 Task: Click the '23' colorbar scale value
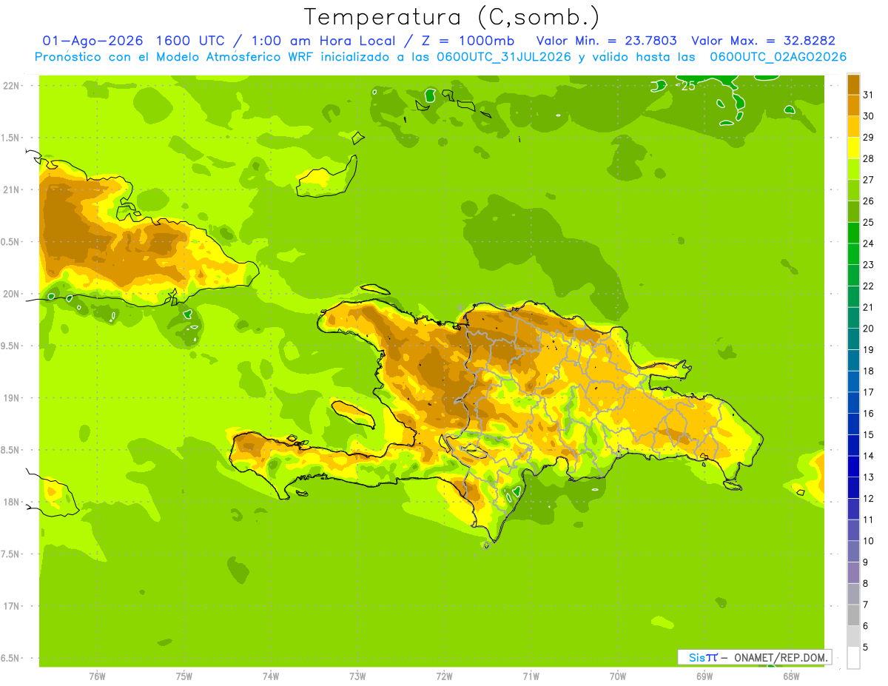[869, 265]
